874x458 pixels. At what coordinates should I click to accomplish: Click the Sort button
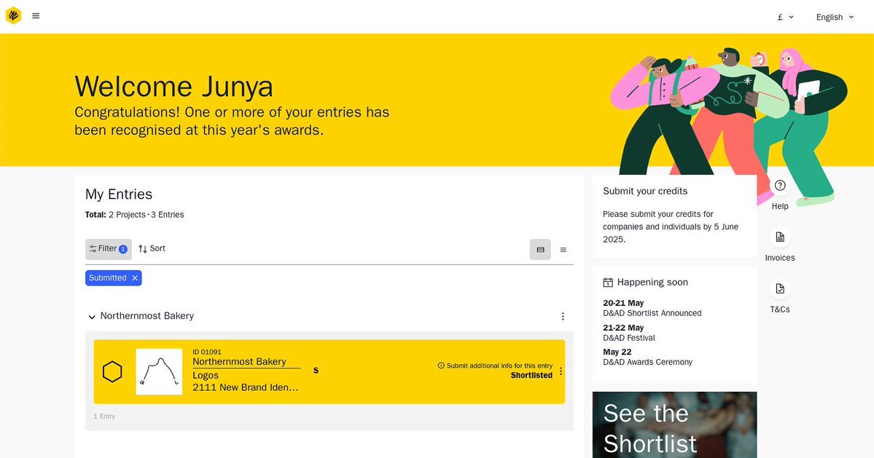[152, 249]
